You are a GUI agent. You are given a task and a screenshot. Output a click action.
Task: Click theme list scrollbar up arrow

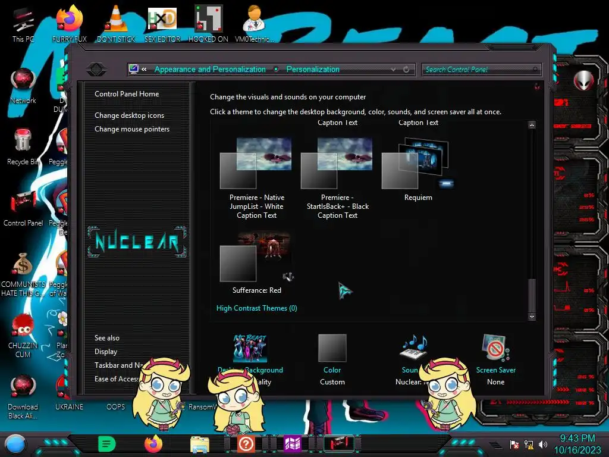(x=532, y=125)
